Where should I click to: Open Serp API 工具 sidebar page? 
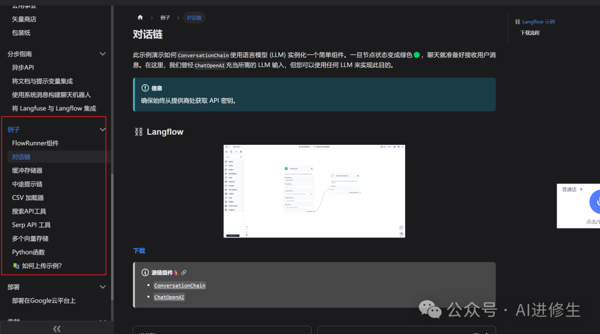(31, 225)
